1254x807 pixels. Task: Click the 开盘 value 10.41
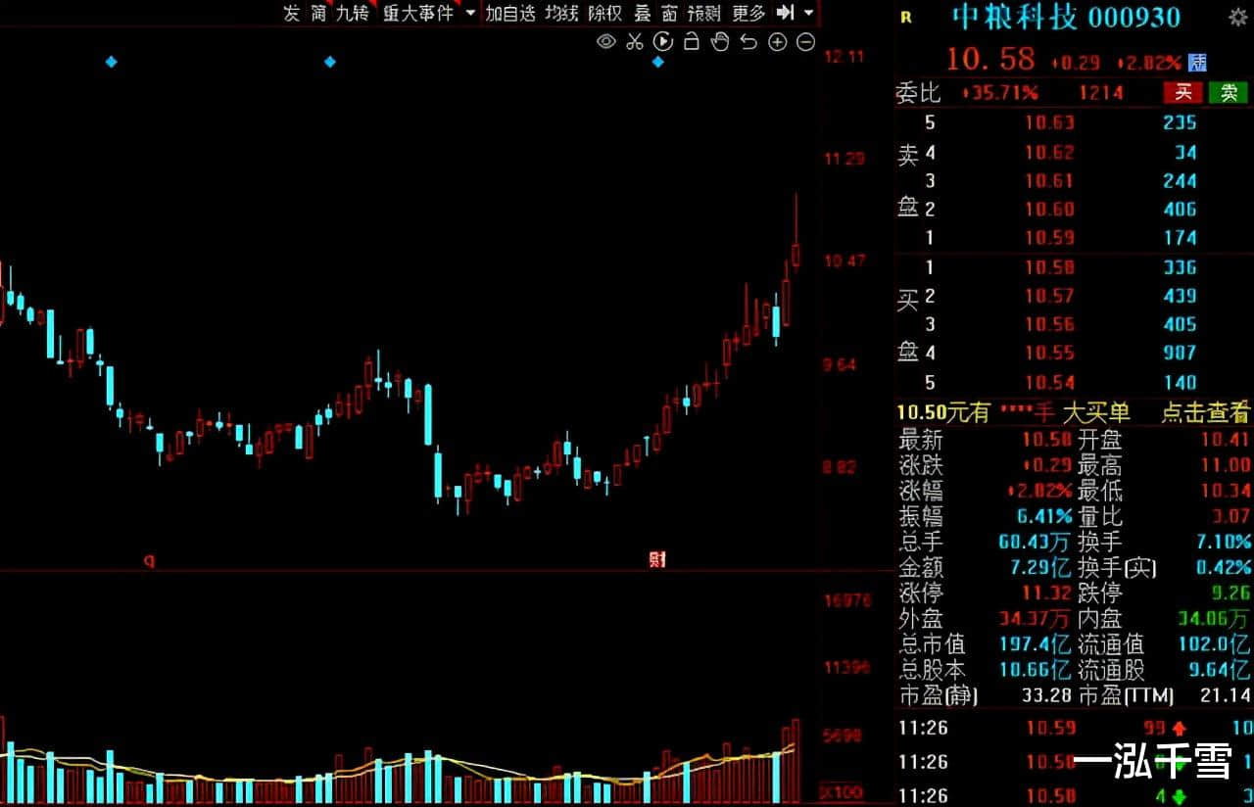pos(1226,441)
